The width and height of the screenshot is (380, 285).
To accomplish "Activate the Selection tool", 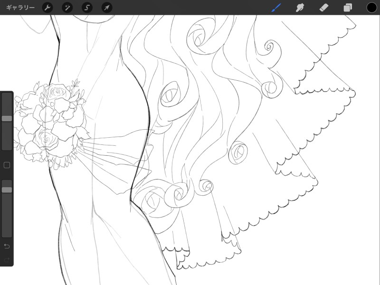I will tap(87, 8).
